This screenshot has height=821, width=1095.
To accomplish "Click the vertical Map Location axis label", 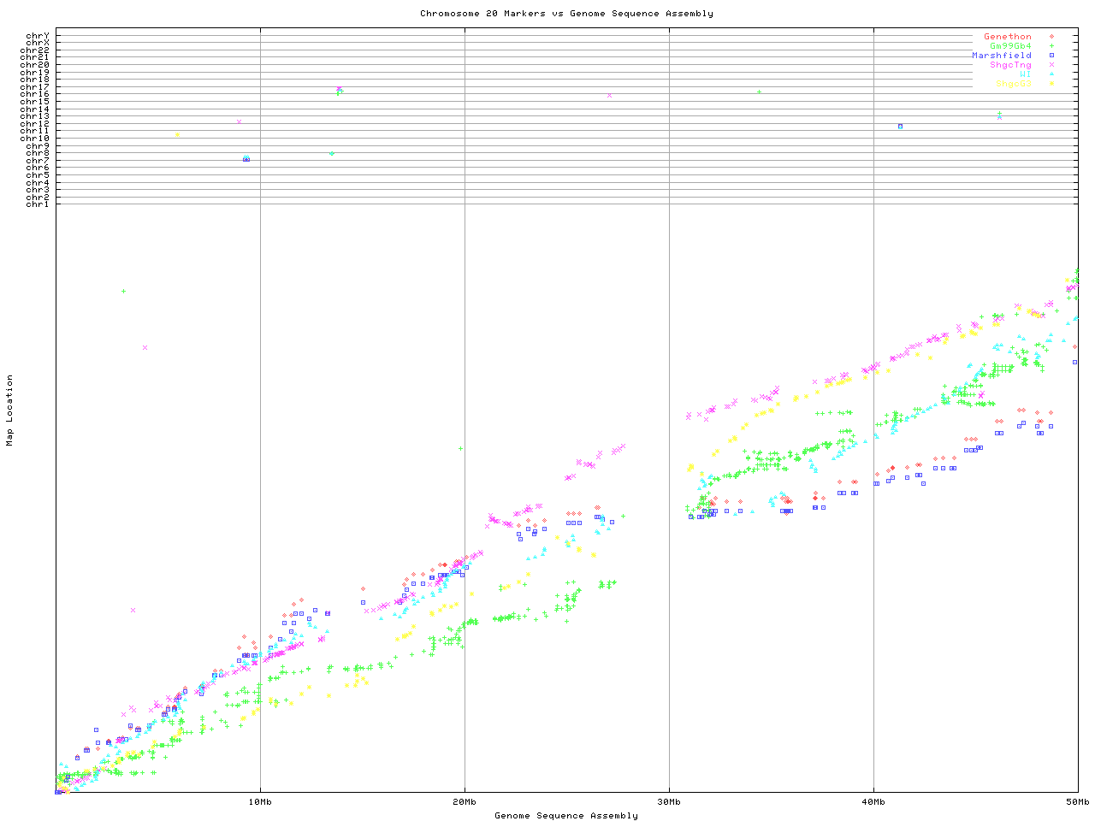I will click(x=10, y=410).
